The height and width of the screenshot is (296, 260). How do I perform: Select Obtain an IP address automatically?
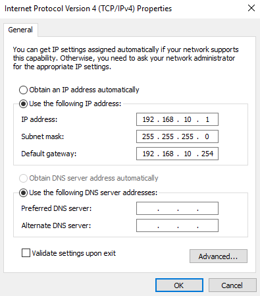23,90
